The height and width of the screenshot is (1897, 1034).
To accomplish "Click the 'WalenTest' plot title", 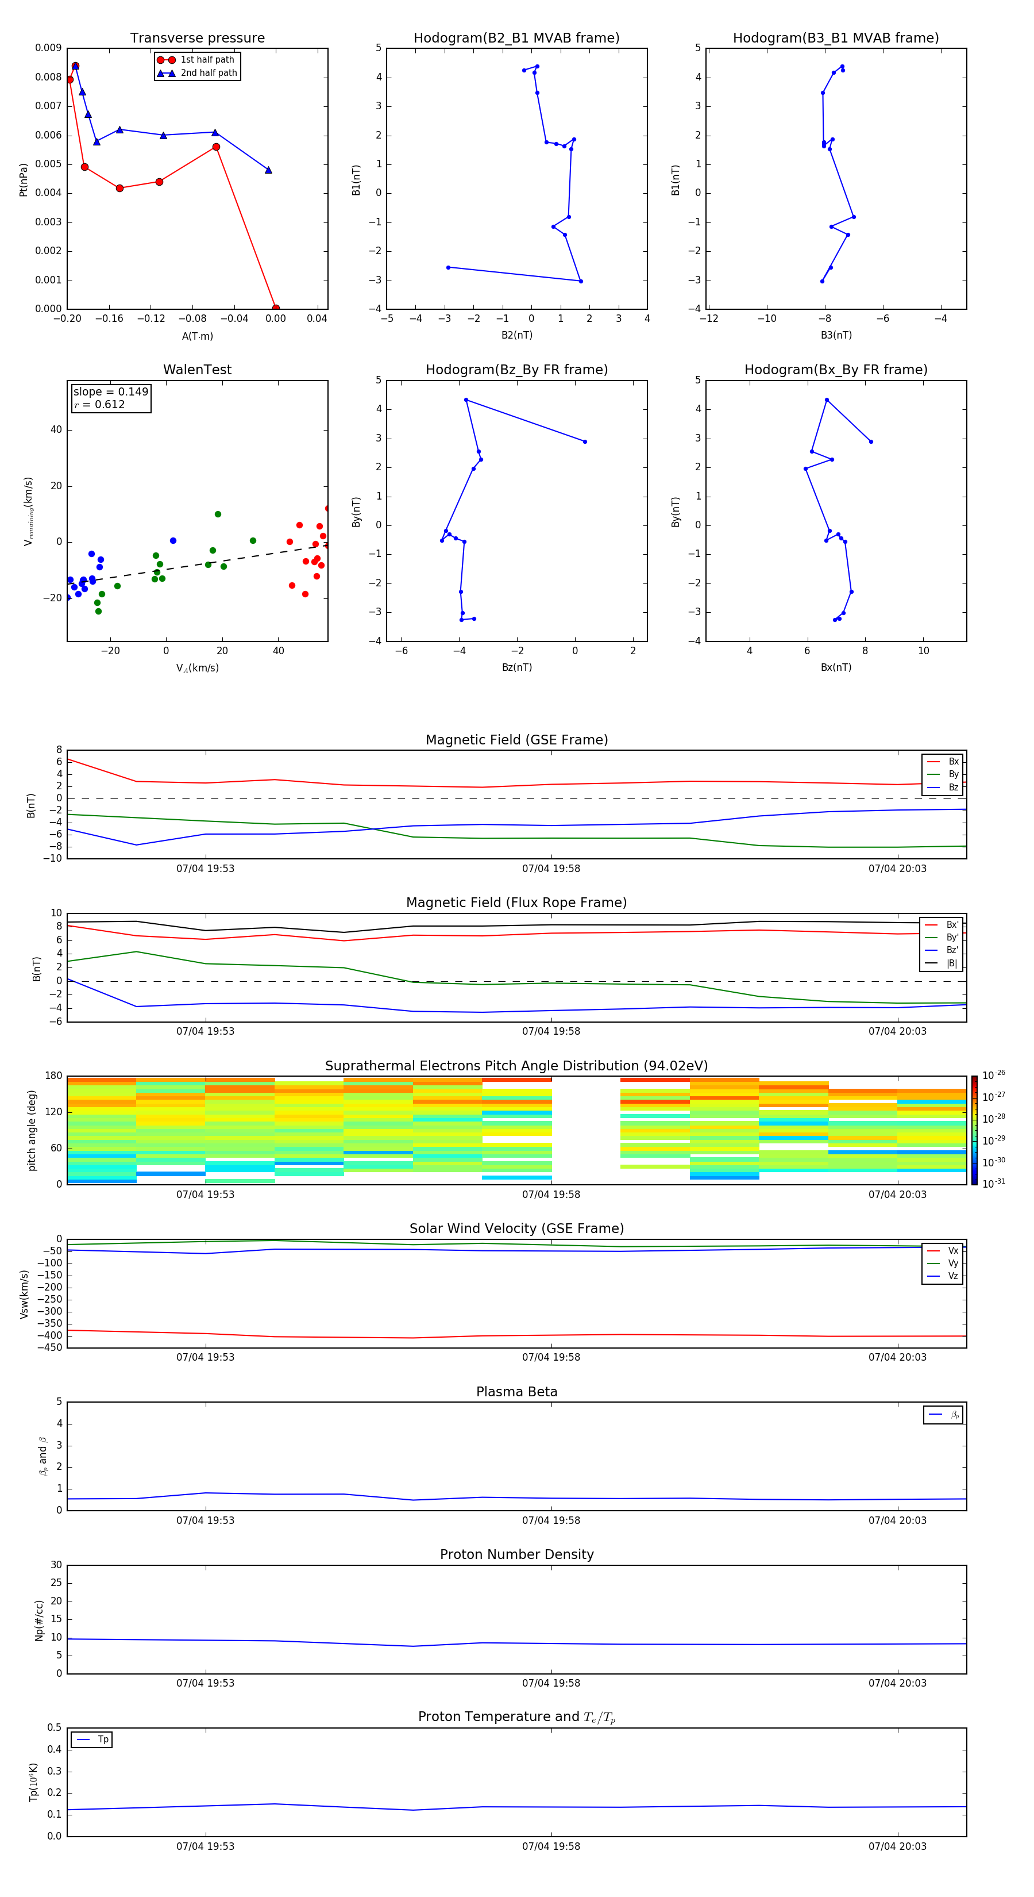I will point(197,370).
